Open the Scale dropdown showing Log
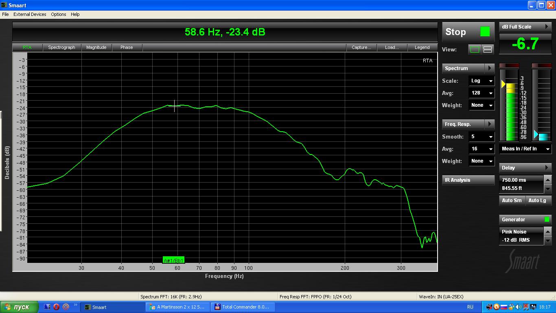 [x=482, y=81]
